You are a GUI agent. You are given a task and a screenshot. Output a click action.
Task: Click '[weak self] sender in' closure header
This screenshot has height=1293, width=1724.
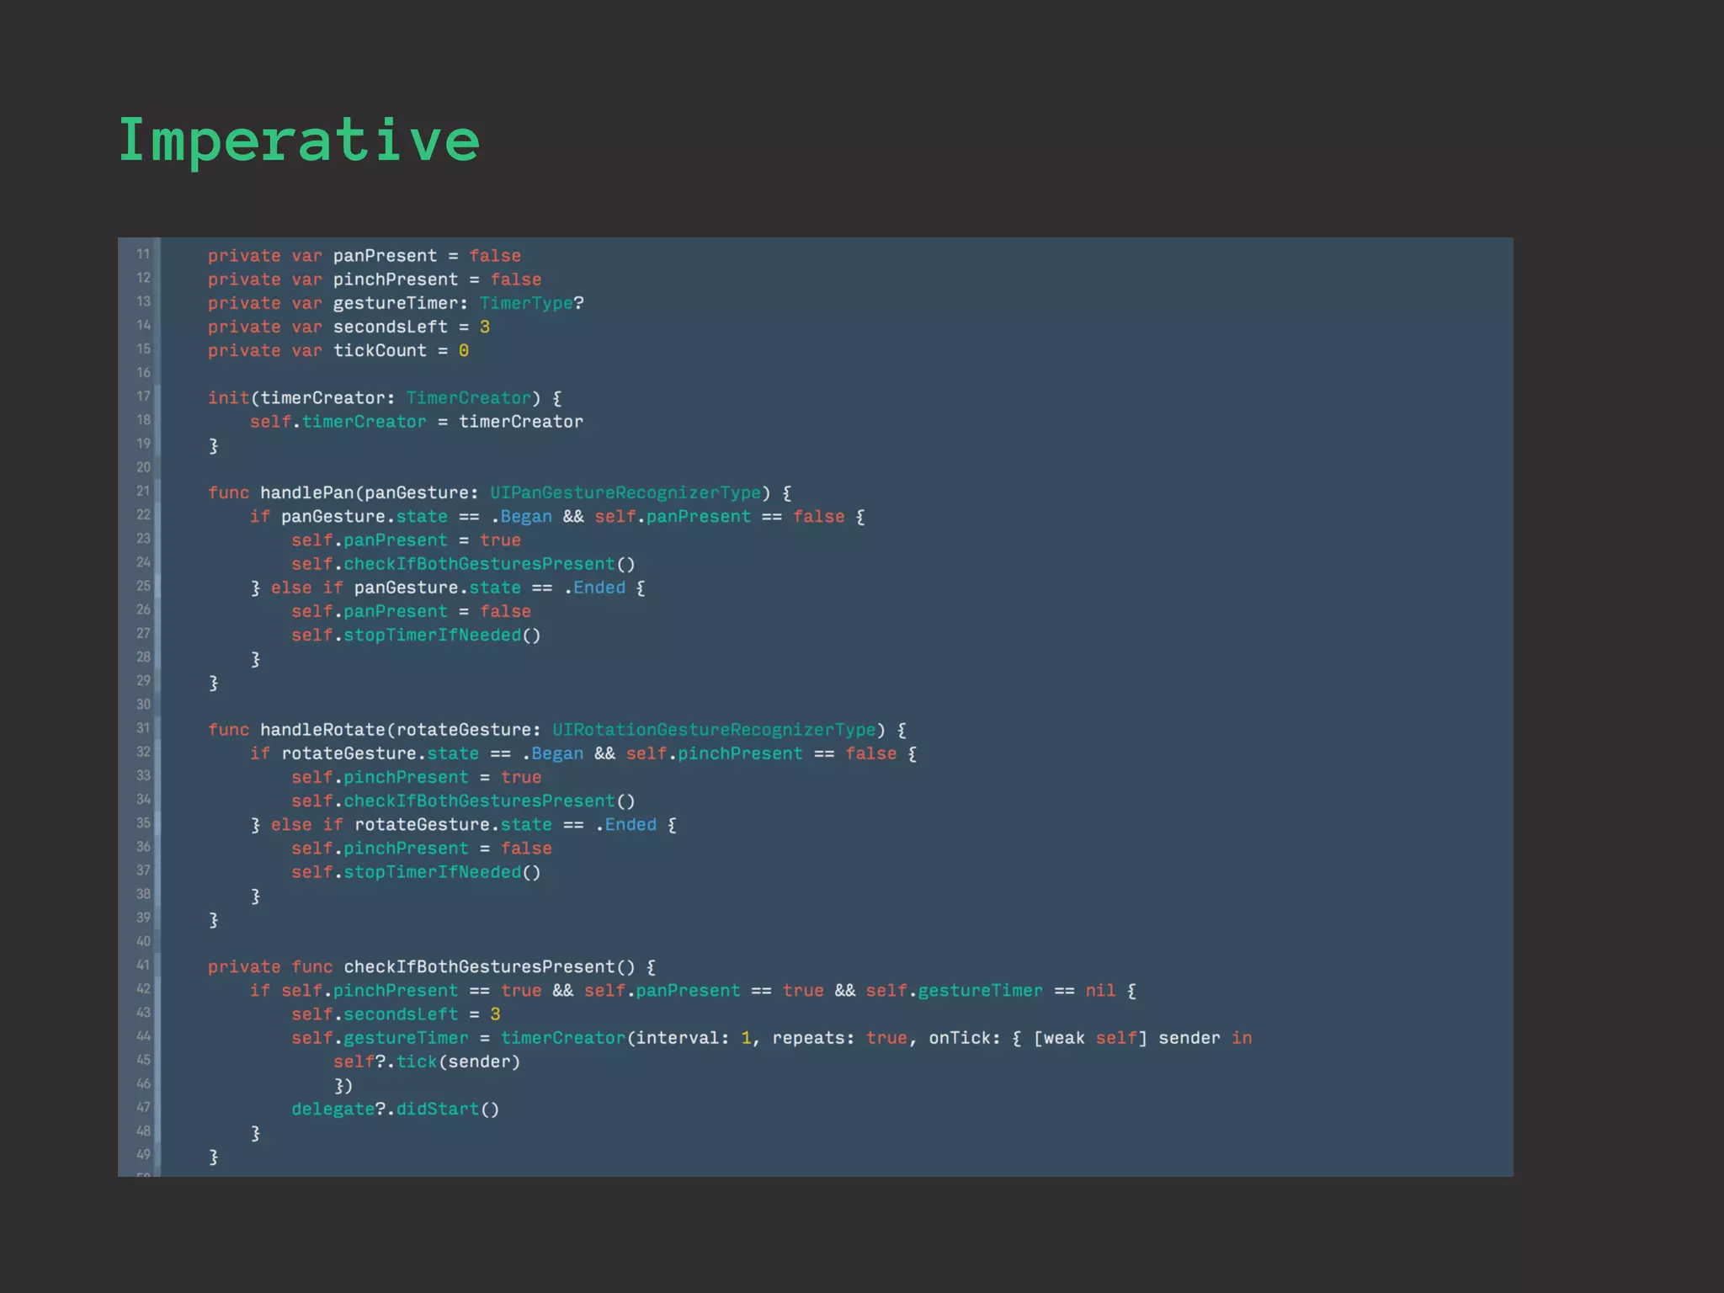point(1143,1038)
